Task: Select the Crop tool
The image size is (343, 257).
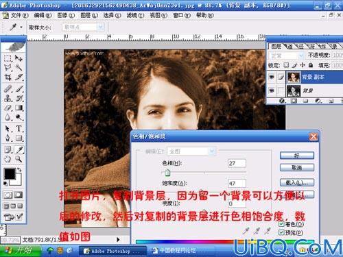Action: (x=8, y=77)
